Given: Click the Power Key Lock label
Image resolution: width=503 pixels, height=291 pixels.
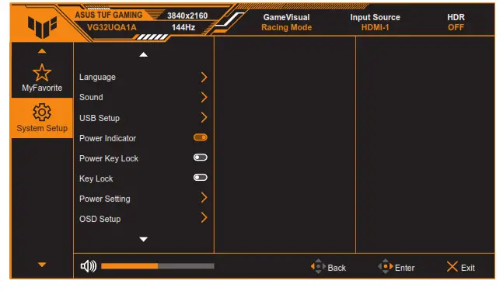Looking at the screenshot, I should click(109, 158).
